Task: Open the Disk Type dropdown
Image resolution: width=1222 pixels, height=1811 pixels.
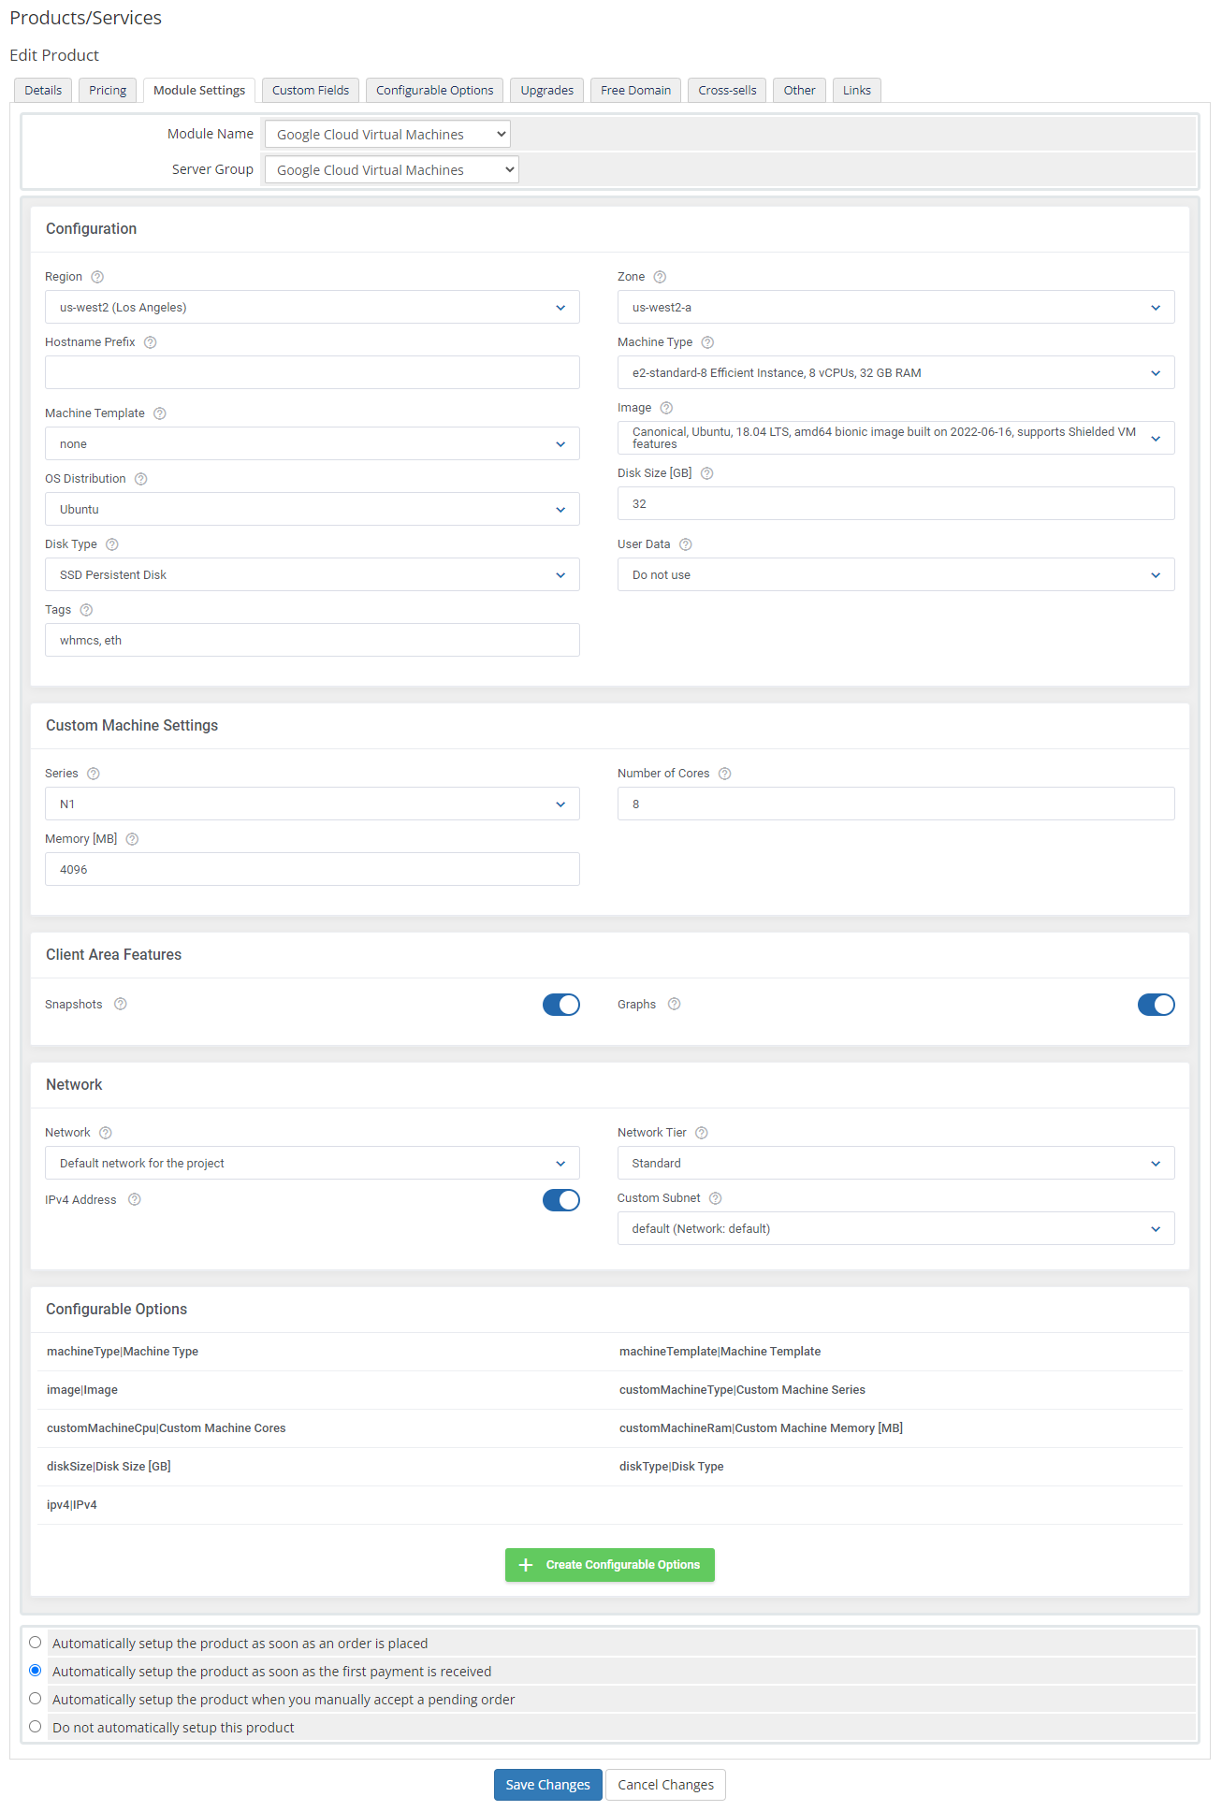Action: (x=313, y=574)
